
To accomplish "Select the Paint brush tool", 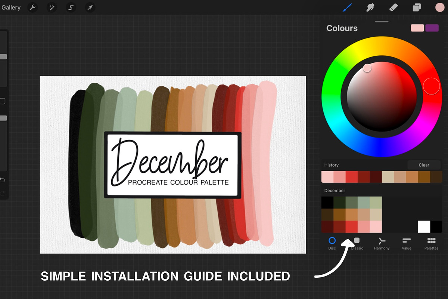I will pos(347,7).
